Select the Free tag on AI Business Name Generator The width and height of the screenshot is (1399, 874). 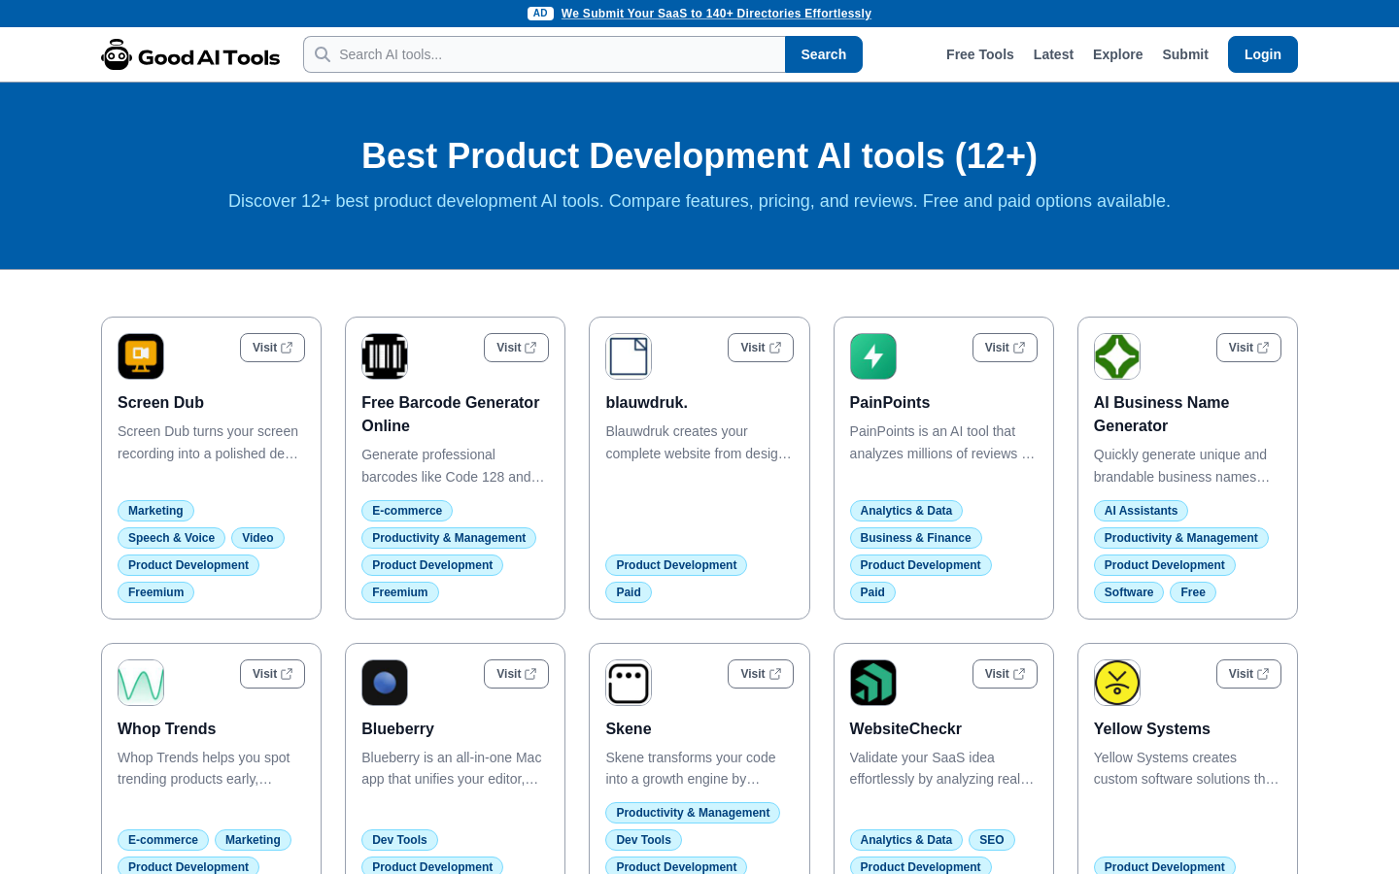point(1193,592)
